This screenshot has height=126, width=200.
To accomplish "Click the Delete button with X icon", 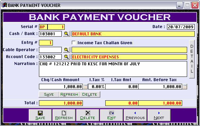I will tap(88, 115).
